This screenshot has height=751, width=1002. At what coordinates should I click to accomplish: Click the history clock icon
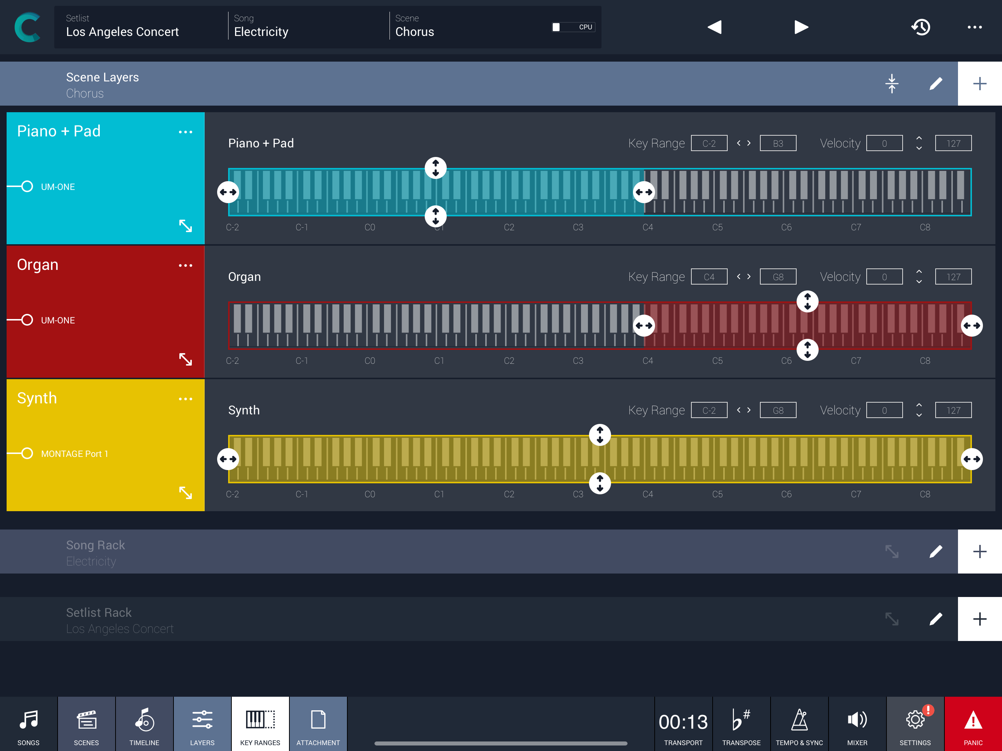921,27
